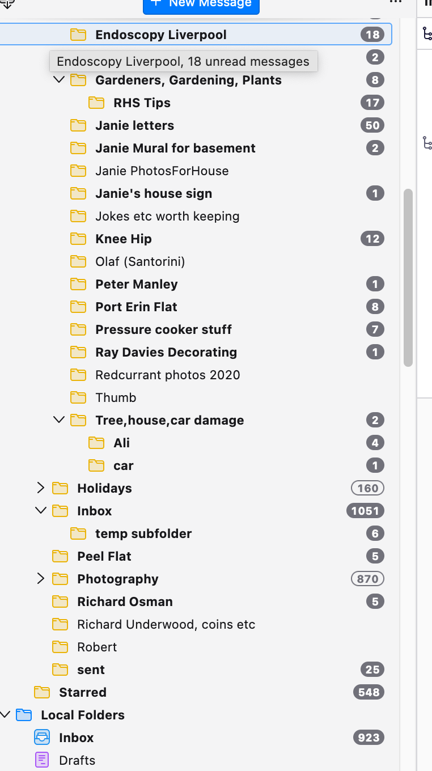Collapse the Gardeners, Gardening, Plants folder
The image size is (432, 771).
tap(59, 80)
